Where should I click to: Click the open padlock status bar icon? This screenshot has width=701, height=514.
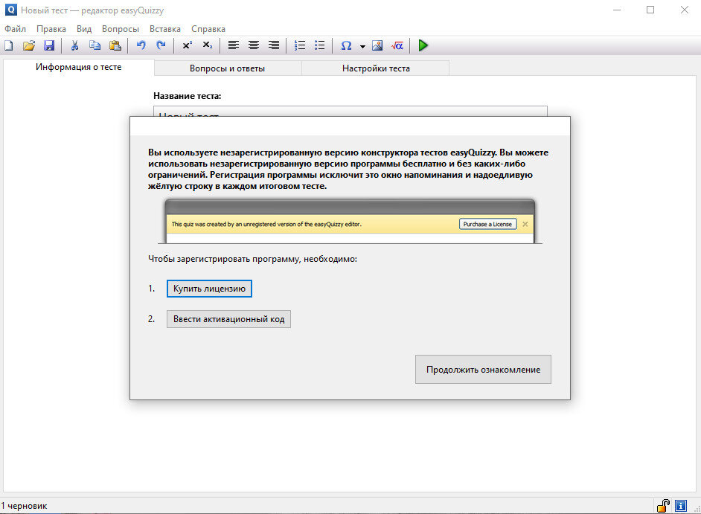coord(664,506)
